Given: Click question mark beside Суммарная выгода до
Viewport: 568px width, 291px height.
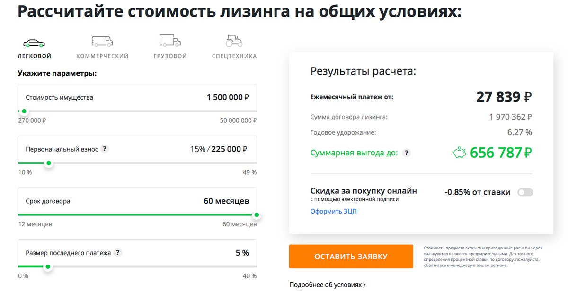Looking at the screenshot, I should tap(406, 153).
